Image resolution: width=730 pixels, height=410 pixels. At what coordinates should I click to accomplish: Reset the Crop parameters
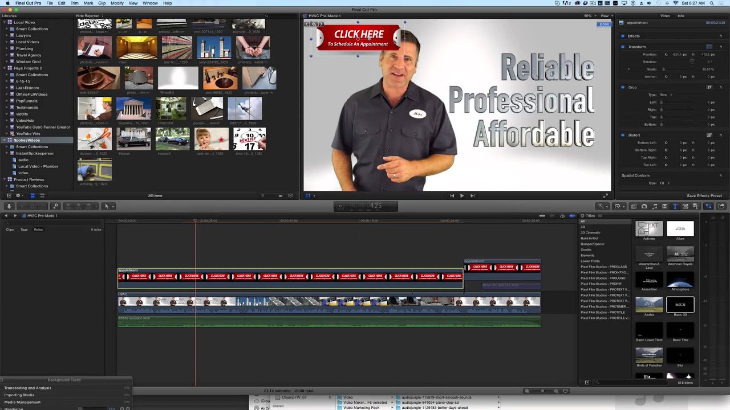click(721, 87)
